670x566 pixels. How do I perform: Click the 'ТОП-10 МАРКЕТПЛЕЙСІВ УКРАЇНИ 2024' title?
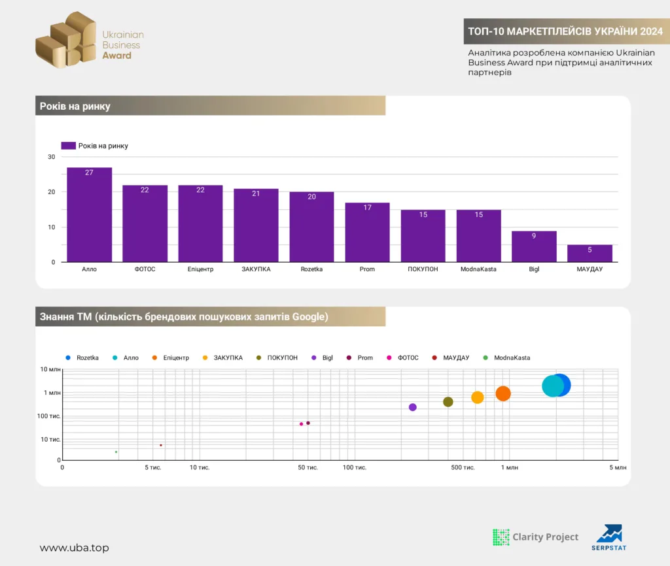(x=565, y=31)
